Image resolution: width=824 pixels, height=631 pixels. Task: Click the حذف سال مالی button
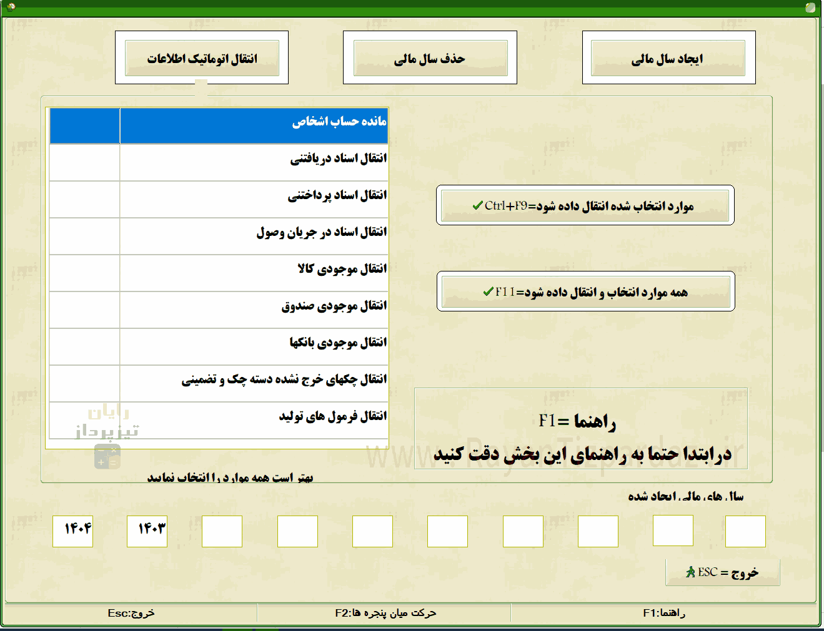pyautogui.click(x=430, y=58)
